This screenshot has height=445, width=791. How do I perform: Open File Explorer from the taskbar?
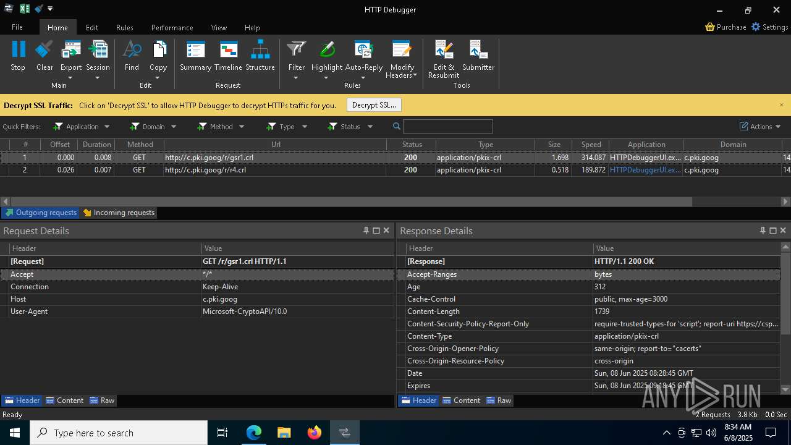coord(284,433)
